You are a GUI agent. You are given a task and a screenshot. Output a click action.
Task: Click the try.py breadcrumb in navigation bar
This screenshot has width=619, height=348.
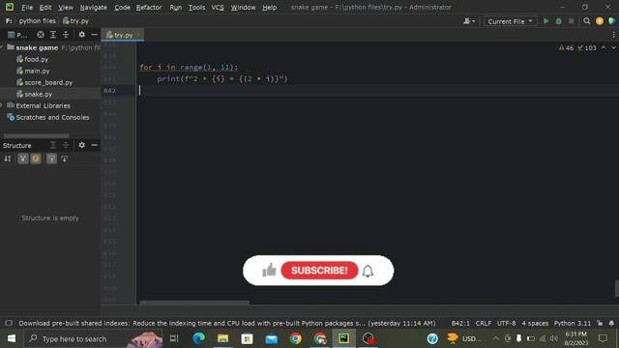tap(75, 21)
